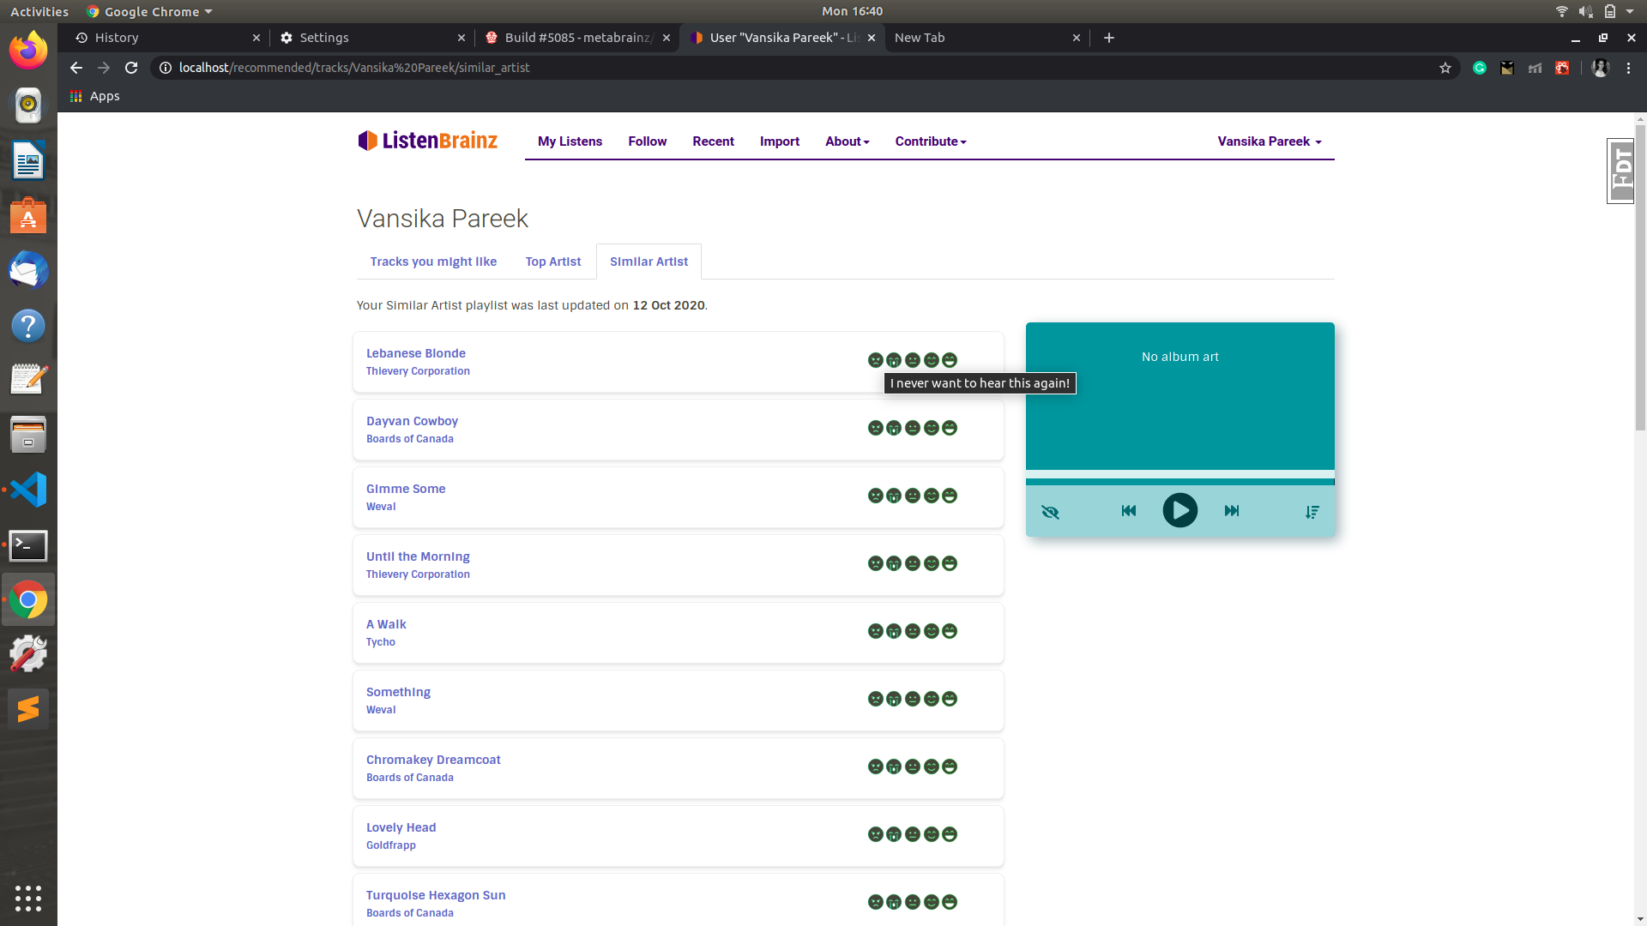The image size is (1647, 926).
Task: Show applications grid in the dock
Action: tap(28, 898)
